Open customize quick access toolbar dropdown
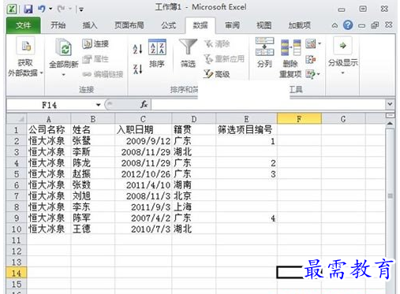The image size is (400, 294). point(81,10)
